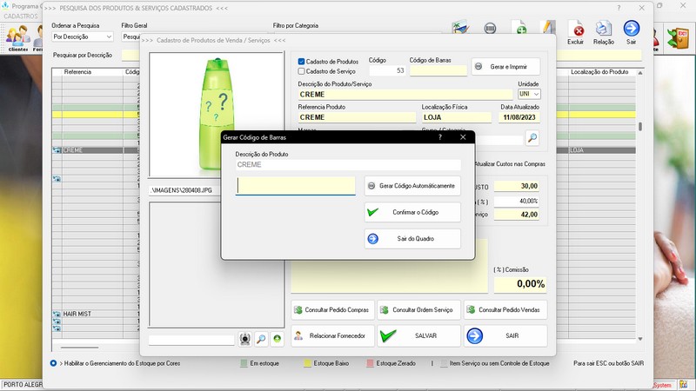The height and width of the screenshot is (391, 696).
Task: Click Referencia Produto field
Action: pos(357,117)
